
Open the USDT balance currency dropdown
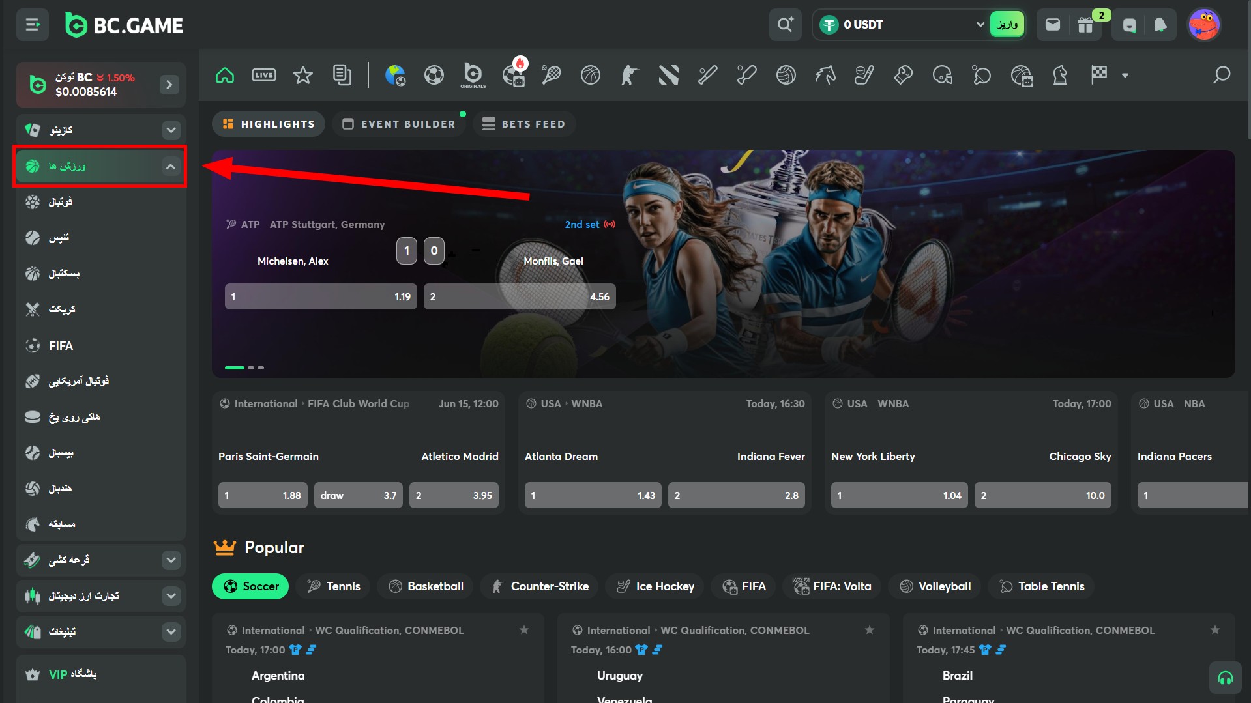(x=980, y=25)
